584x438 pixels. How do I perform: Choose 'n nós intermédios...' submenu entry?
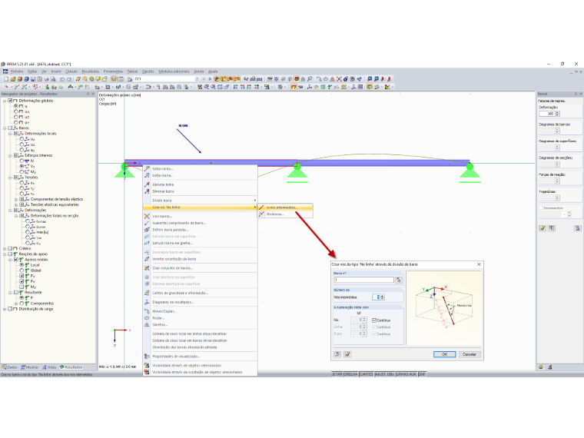[285, 207]
